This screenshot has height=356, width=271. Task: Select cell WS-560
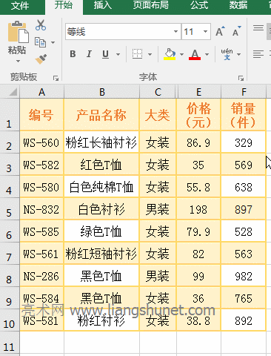coord(41,142)
